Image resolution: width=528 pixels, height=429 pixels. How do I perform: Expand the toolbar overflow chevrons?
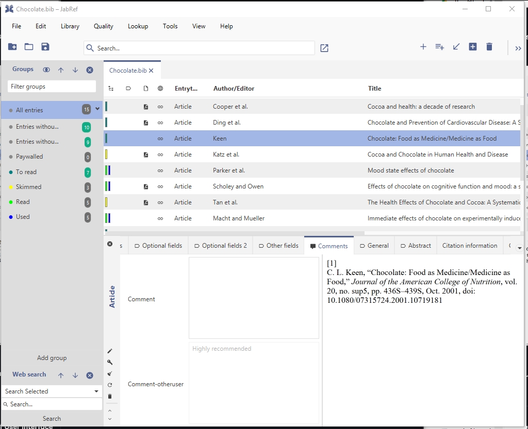[x=518, y=48]
